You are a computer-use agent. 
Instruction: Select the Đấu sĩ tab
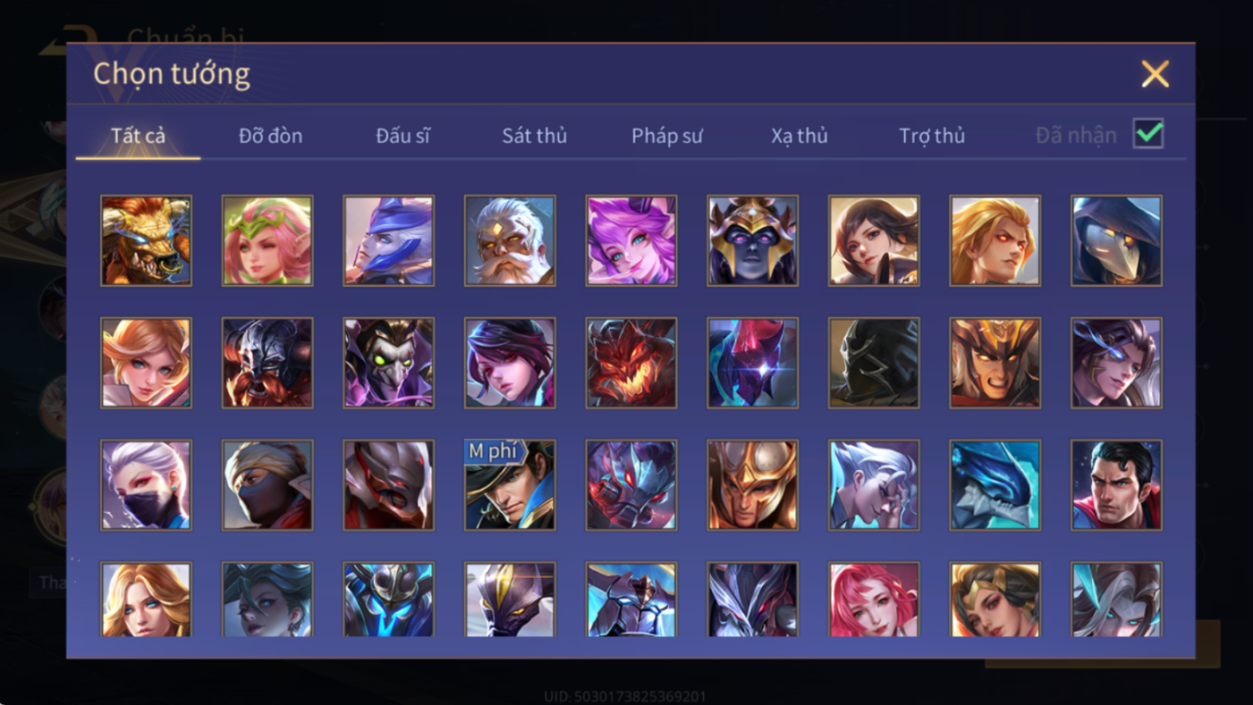(402, 136)
